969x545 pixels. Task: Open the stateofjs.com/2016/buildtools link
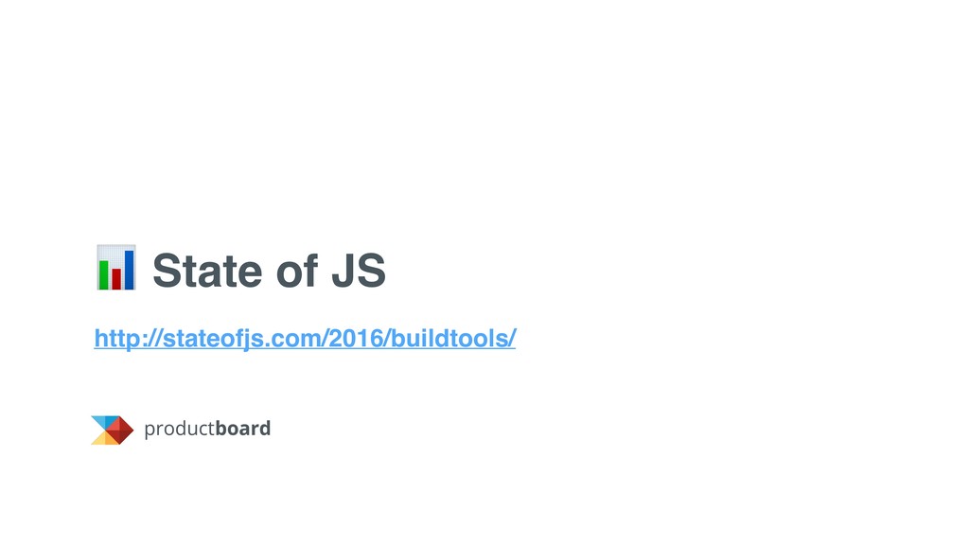point(305,338)
